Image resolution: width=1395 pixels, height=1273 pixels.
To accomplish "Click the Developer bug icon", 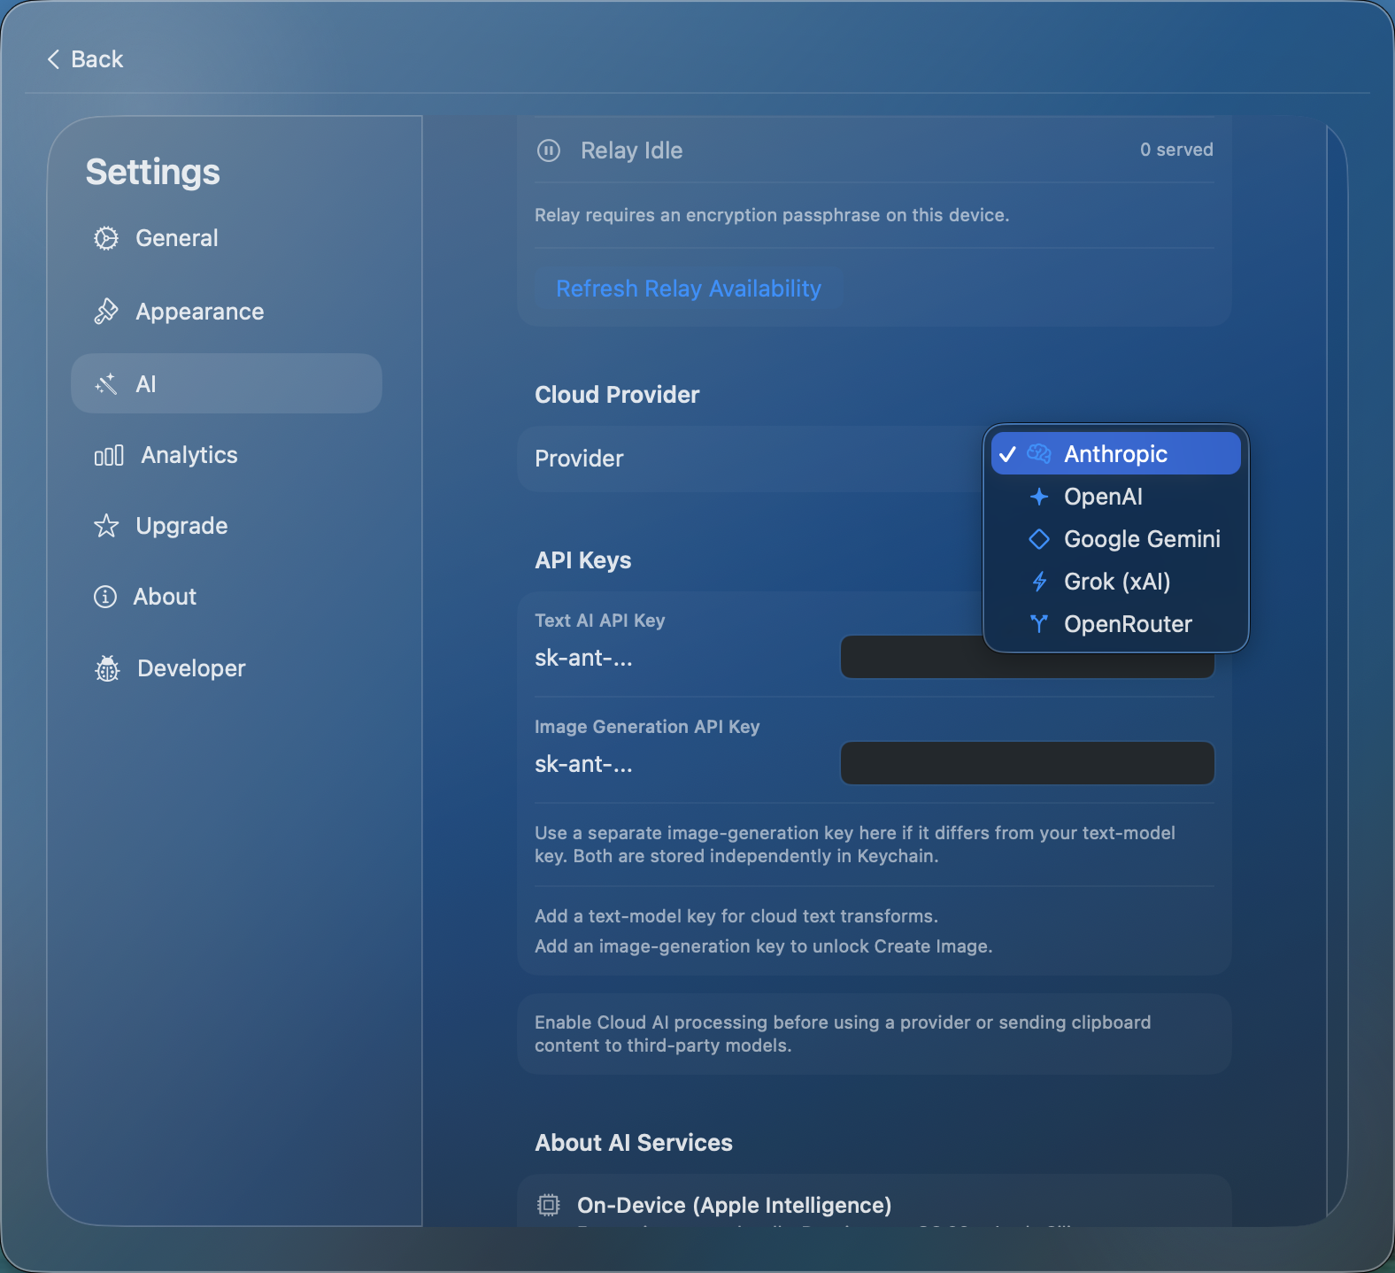I will pyautogui.click(x=107, y=668).
